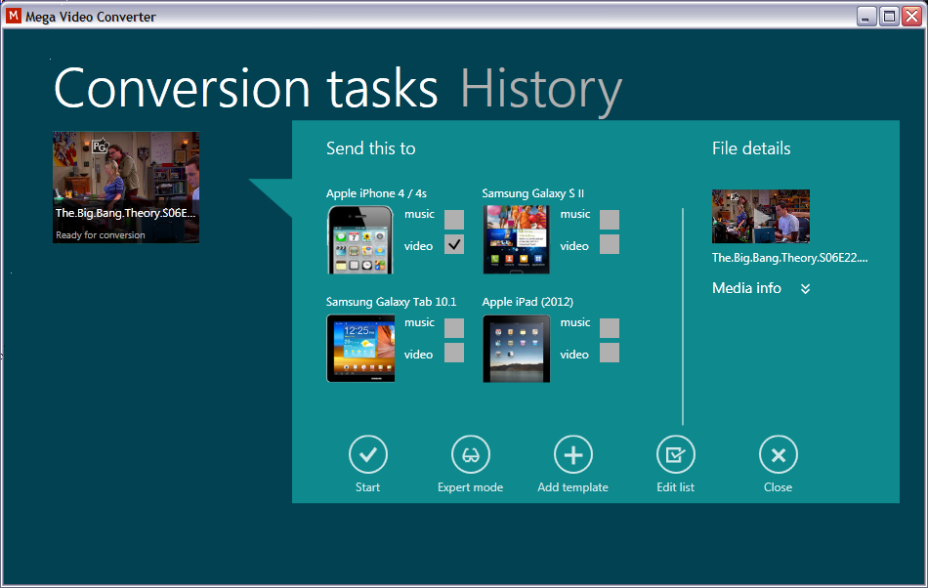Enable music for Samsung Galaxy S II
The image size is (928, 588).
point(610,220)
